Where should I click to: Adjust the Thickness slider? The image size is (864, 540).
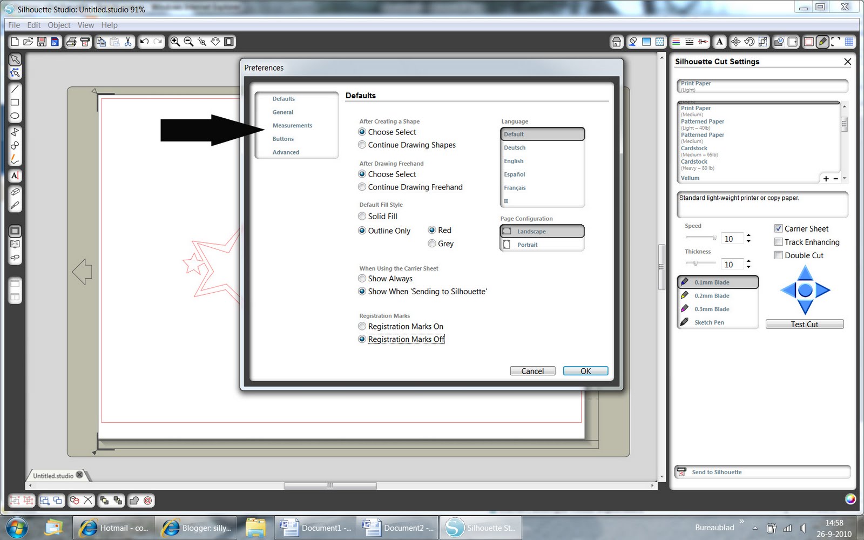(x=701, y=263)
